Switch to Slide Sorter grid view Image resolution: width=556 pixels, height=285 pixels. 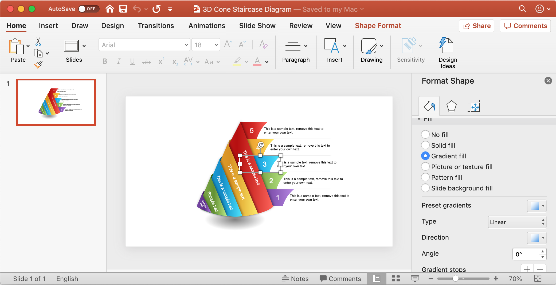pyautogui.click(x=396, y=279)
